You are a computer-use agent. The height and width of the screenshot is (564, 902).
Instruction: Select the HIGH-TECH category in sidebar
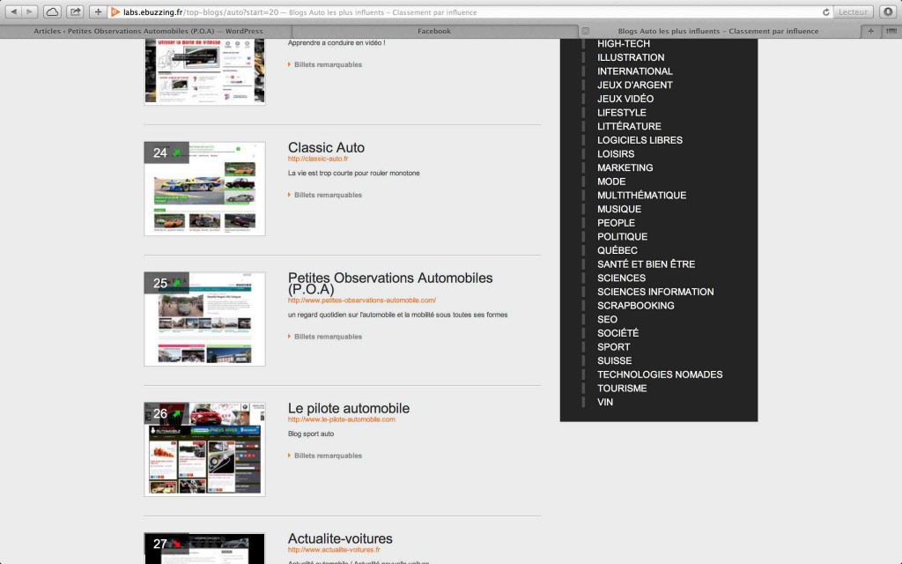click(623, 43)
